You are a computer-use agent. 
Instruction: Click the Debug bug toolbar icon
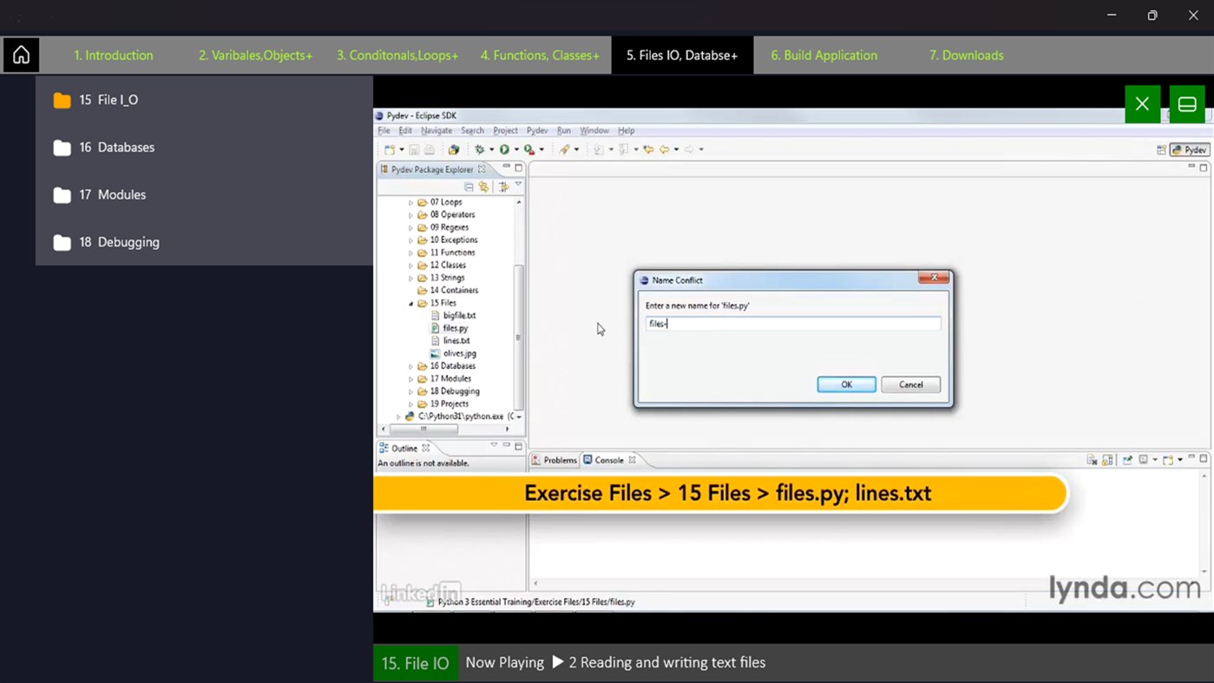(x=479, y=149)
